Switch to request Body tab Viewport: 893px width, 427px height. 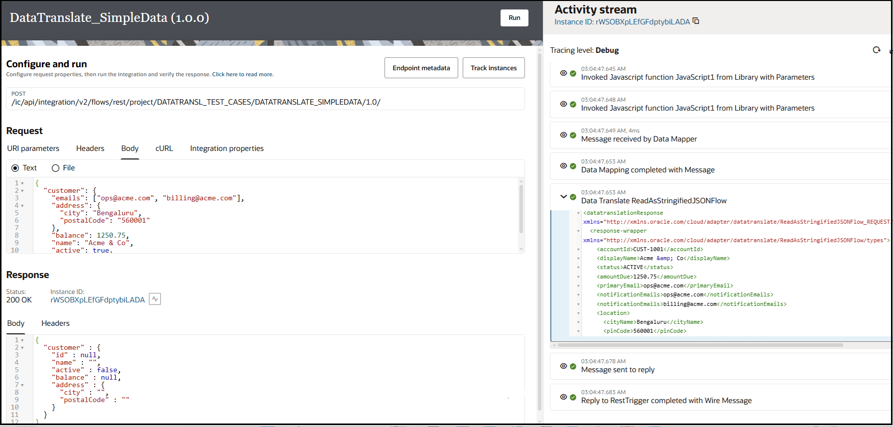pos(130,148)
